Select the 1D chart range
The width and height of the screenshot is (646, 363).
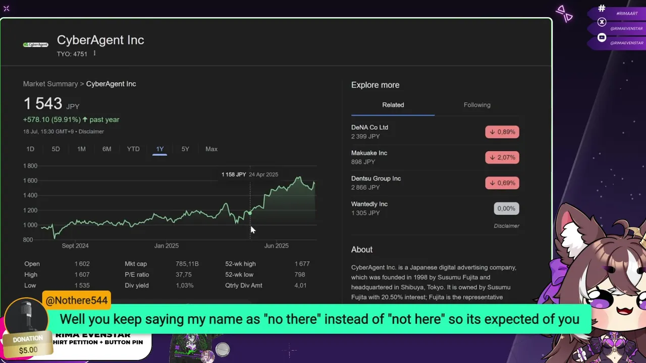30,149
